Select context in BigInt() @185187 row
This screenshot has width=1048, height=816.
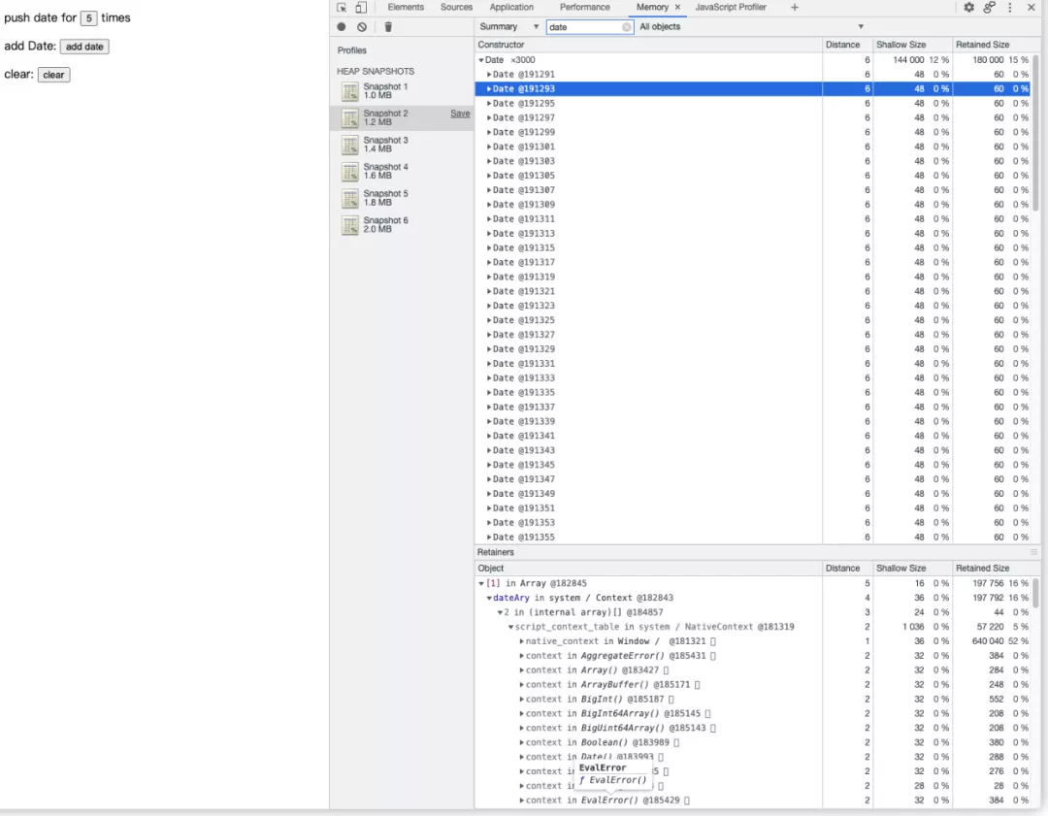pos(752,699)
